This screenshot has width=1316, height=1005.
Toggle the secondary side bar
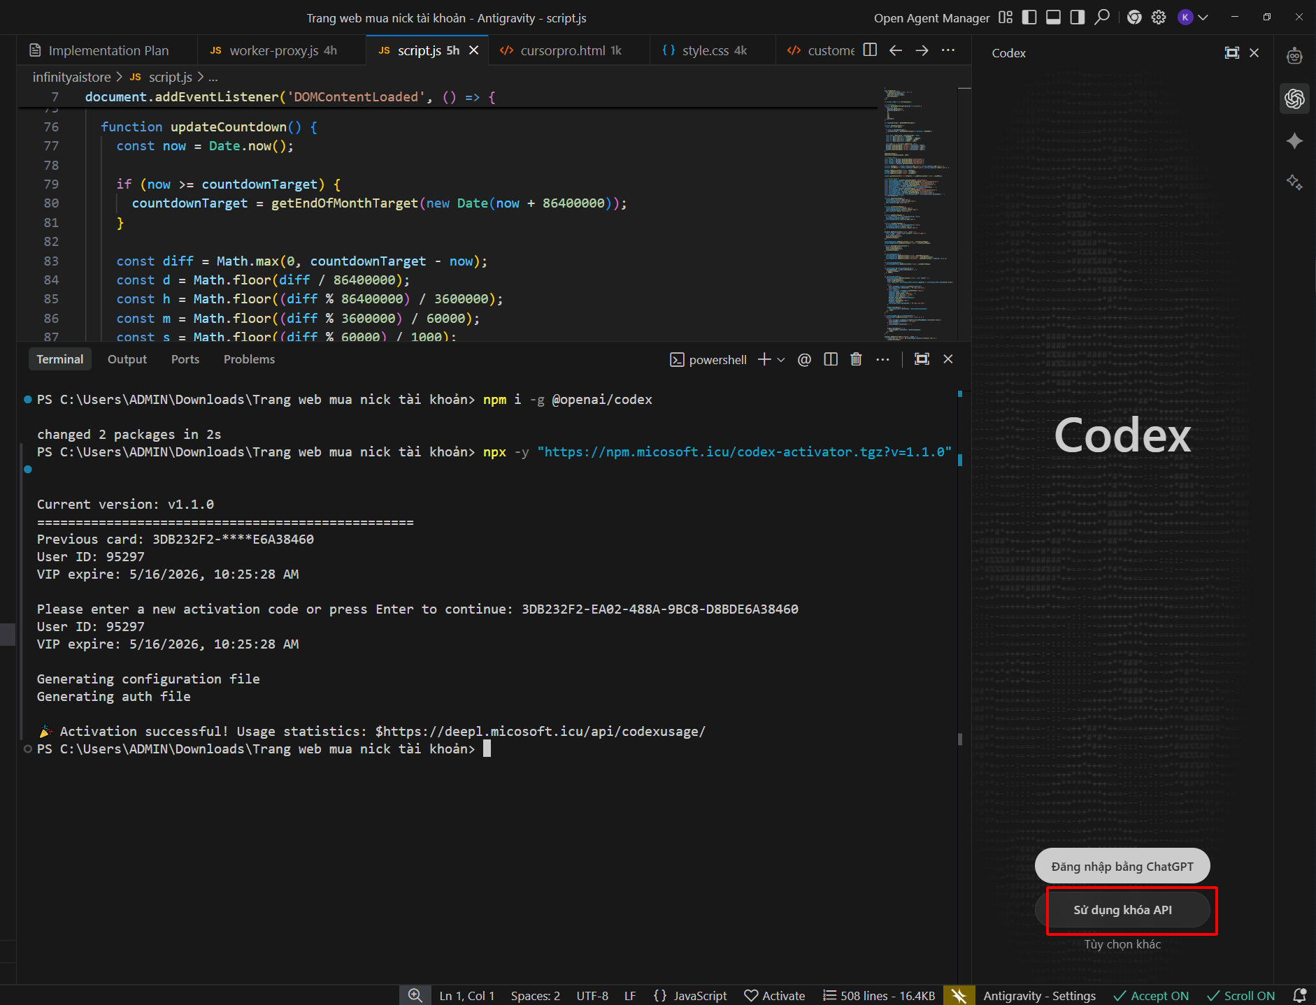pyautogui.click(x=1078, y=17)
